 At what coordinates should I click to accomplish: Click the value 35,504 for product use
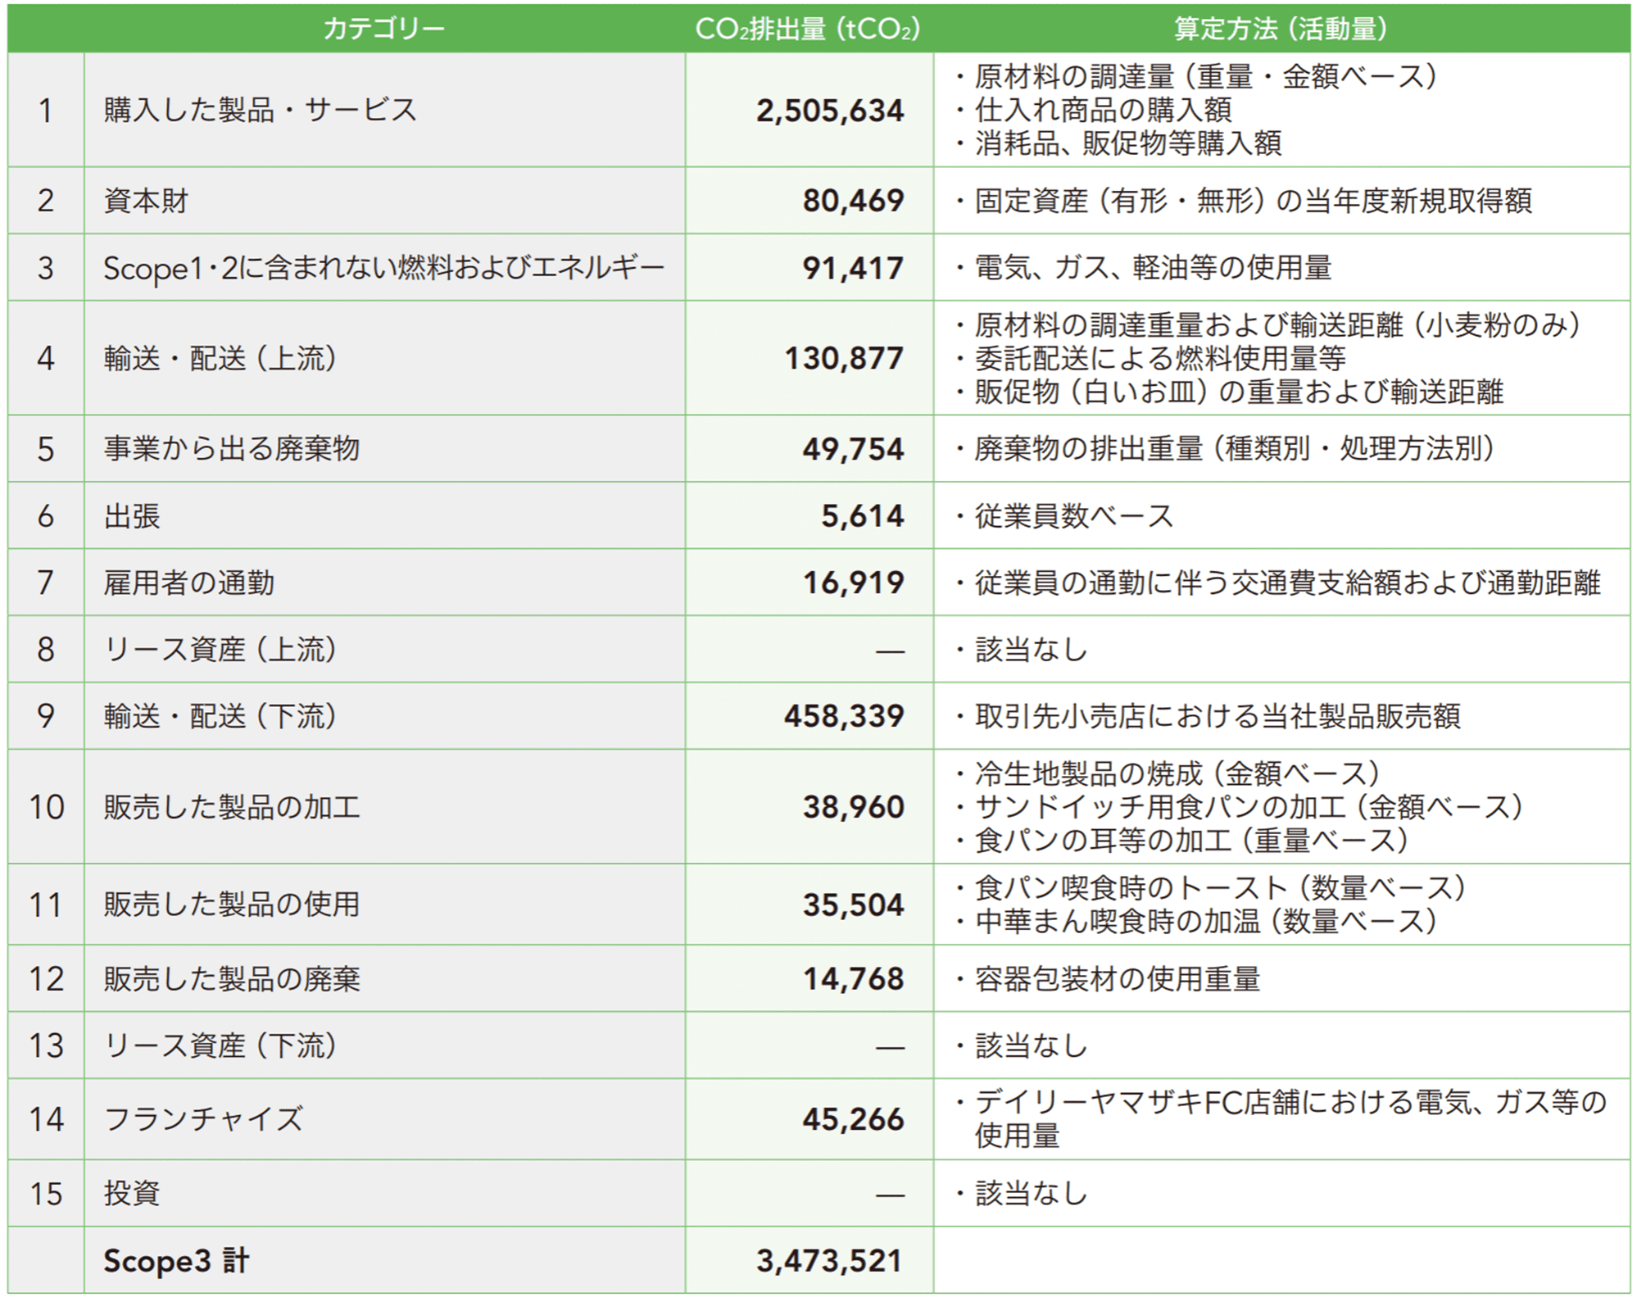(x=853, y=905)
